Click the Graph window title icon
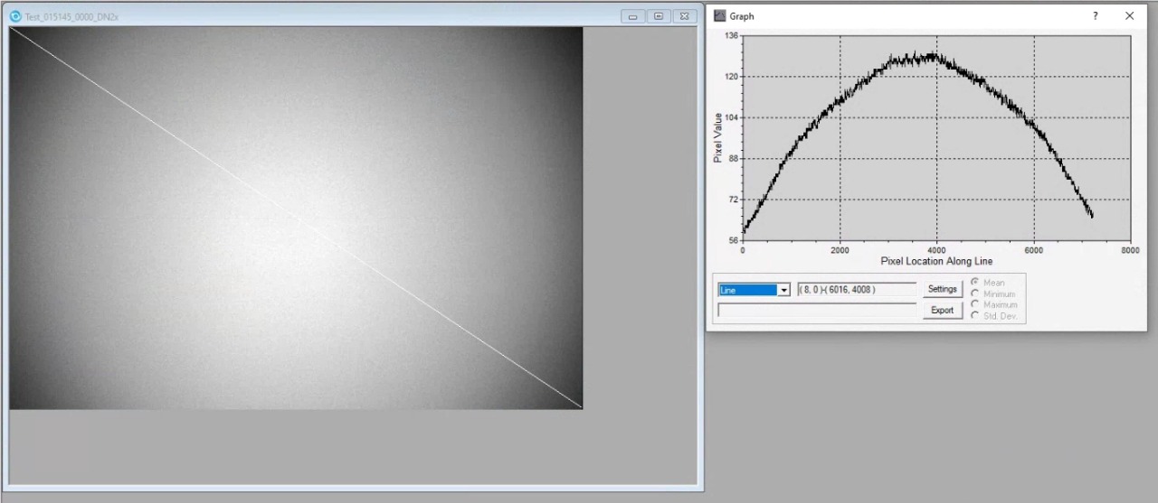This screenshot has width=1158, height=503. (720, 16)
